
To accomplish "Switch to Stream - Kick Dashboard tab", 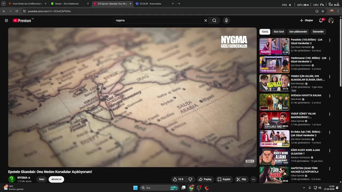I will pyautogui.click(x=67, y=4).
